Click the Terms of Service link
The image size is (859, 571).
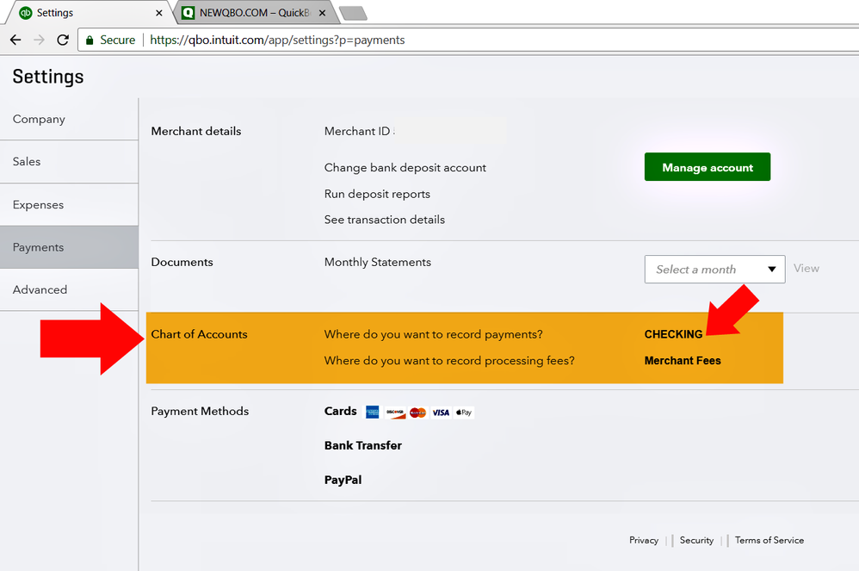[x=769, y=540]
